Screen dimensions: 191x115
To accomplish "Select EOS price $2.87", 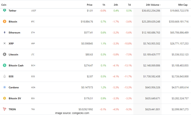I will pyautogui.click(x=90, y=76).
